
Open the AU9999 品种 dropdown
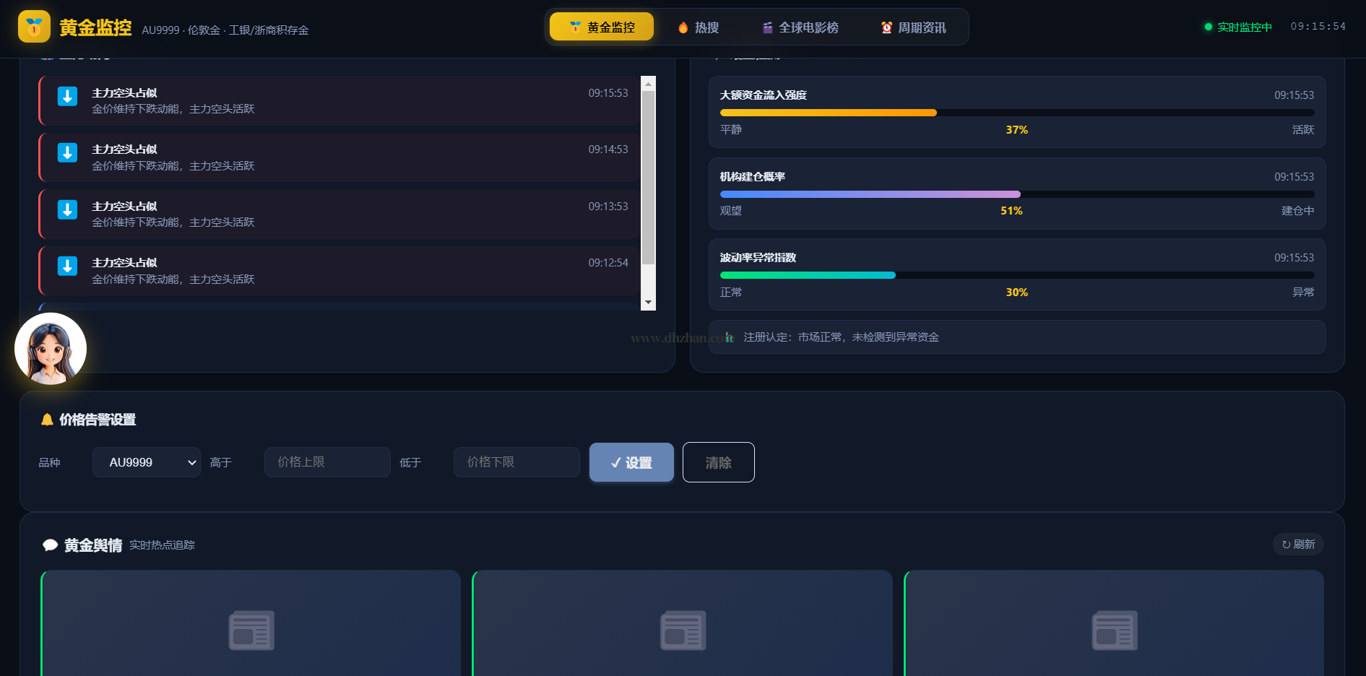tap(147, 462)
